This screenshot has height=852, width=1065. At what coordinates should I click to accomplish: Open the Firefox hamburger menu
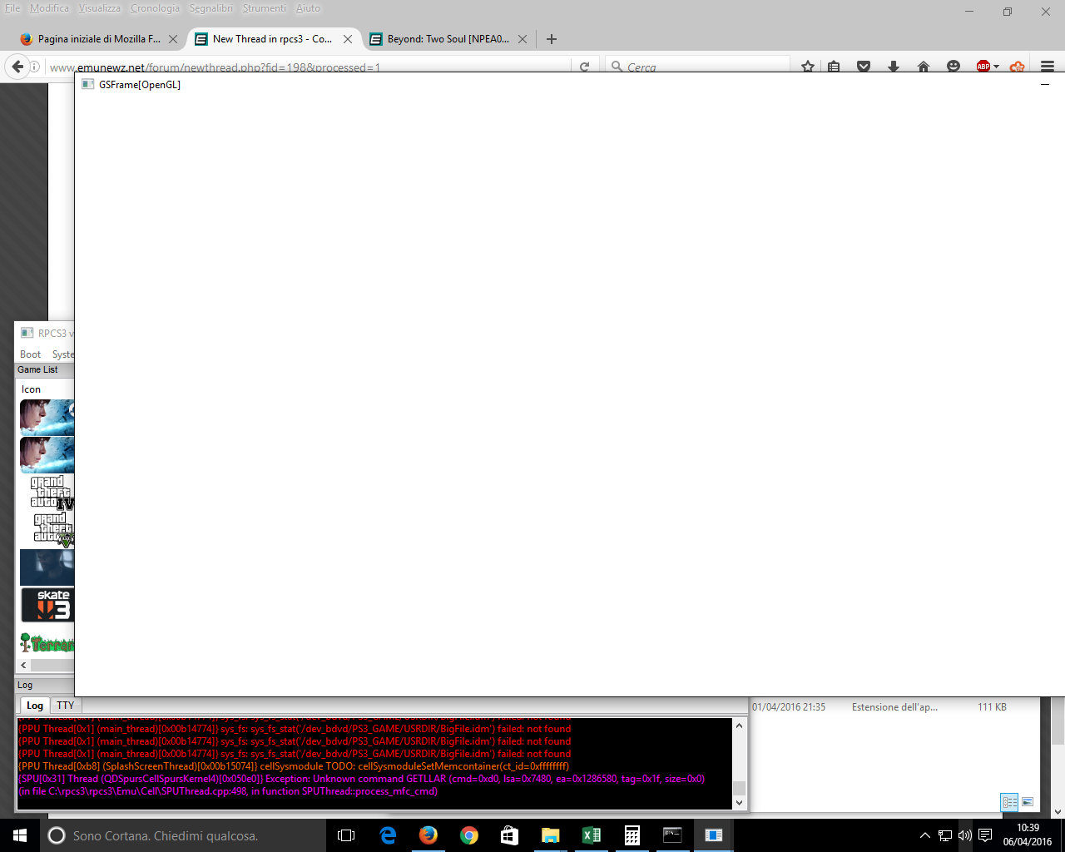1048,67
